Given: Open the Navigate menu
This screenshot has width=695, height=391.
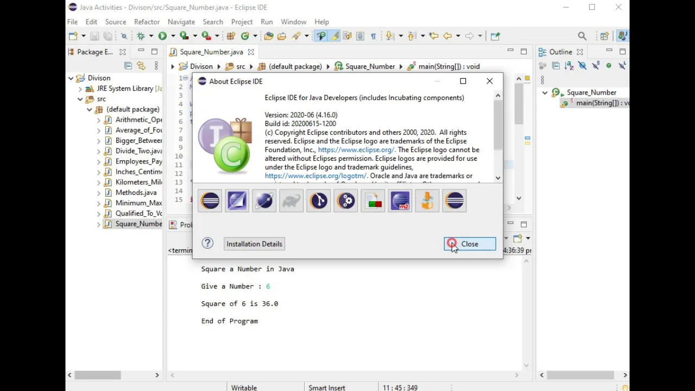Looking at the screenshot, I should 181,22.
